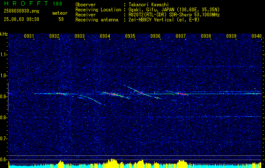Click the 0938 time marker
The image size is (265, 168).
coord(206,36)
